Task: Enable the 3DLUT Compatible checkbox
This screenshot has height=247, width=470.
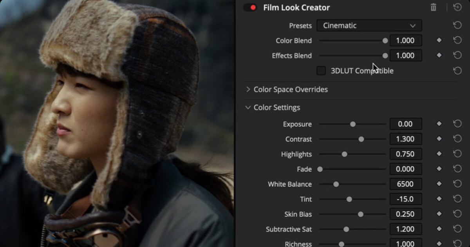Action: [321, 71]
